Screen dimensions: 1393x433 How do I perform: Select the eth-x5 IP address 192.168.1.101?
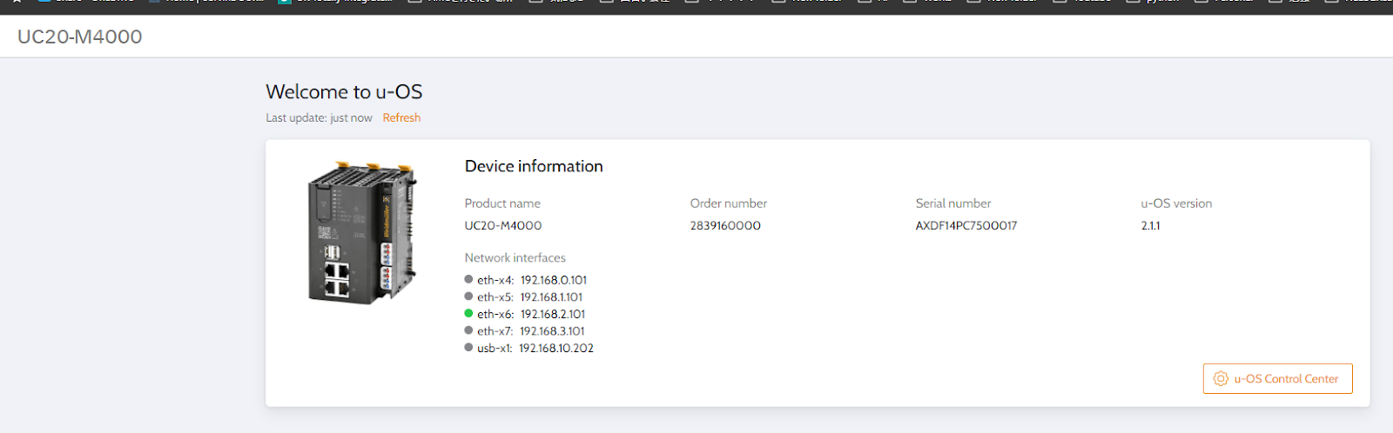coord(551,296)
